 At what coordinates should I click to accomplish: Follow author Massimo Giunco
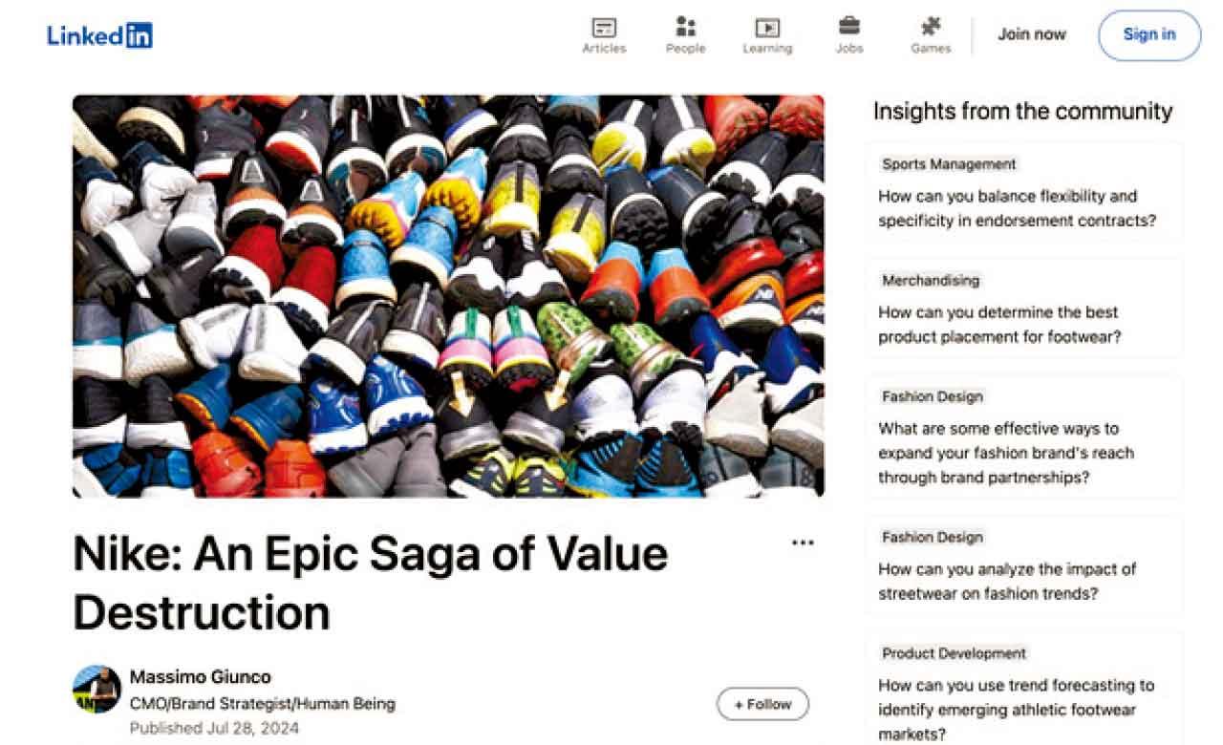coord(762,704)
